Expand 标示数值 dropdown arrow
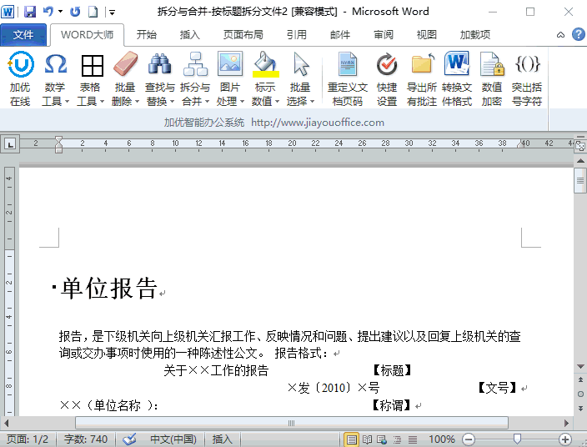 [278, 102]
